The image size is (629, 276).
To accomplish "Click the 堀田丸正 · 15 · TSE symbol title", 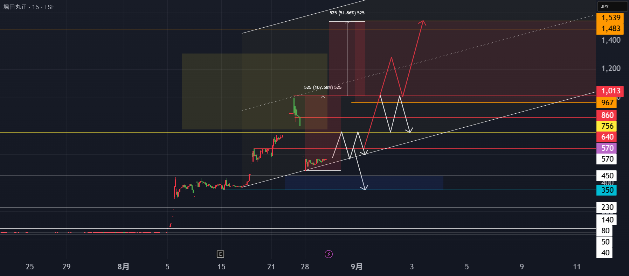I will point(29,7).
